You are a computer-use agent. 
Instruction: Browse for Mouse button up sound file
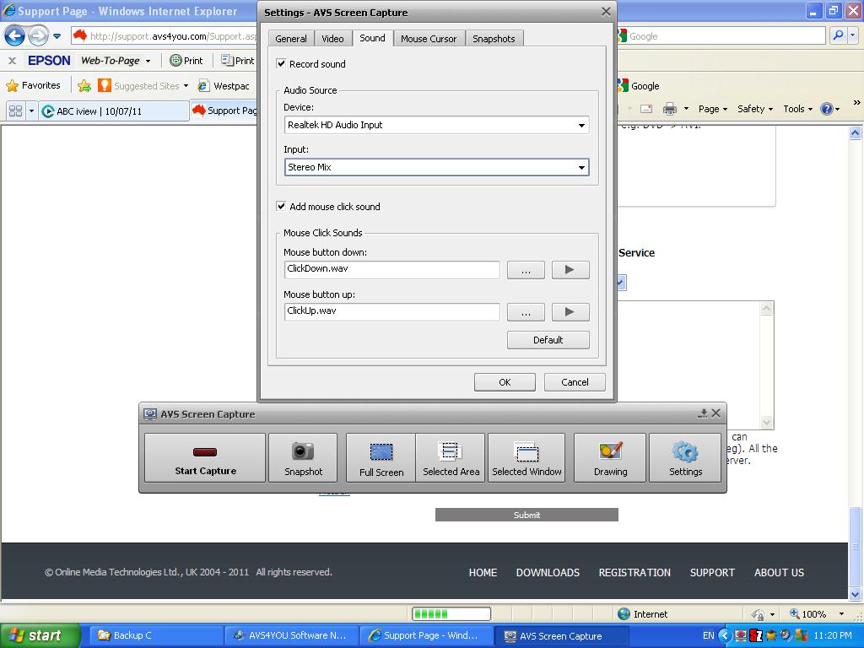(526, 312)
